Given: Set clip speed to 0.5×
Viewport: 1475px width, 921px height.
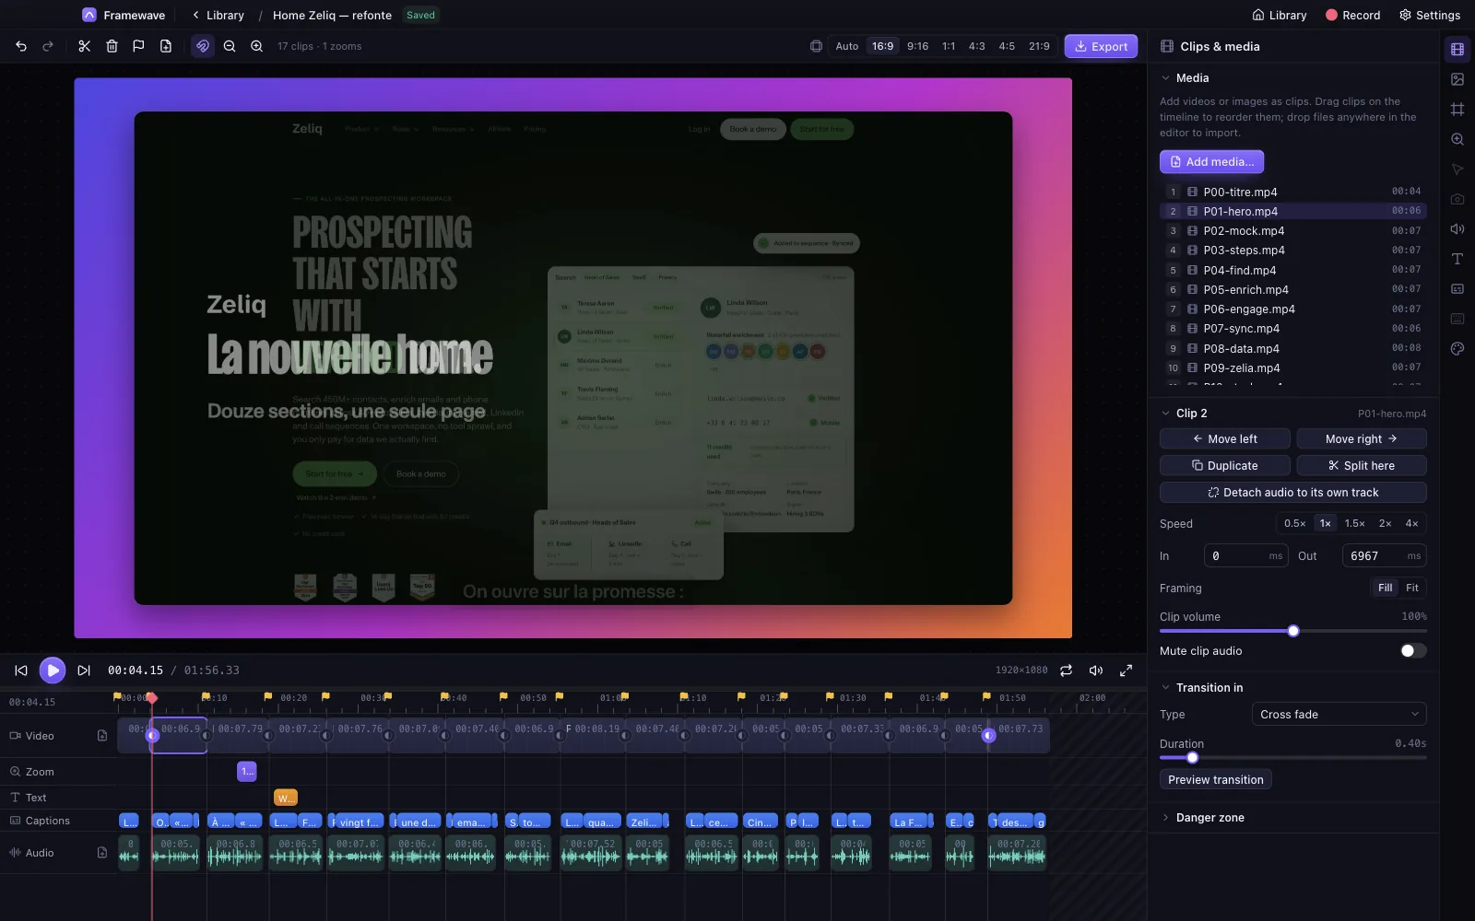Looking at the screenshot, I should (1294, 523).
